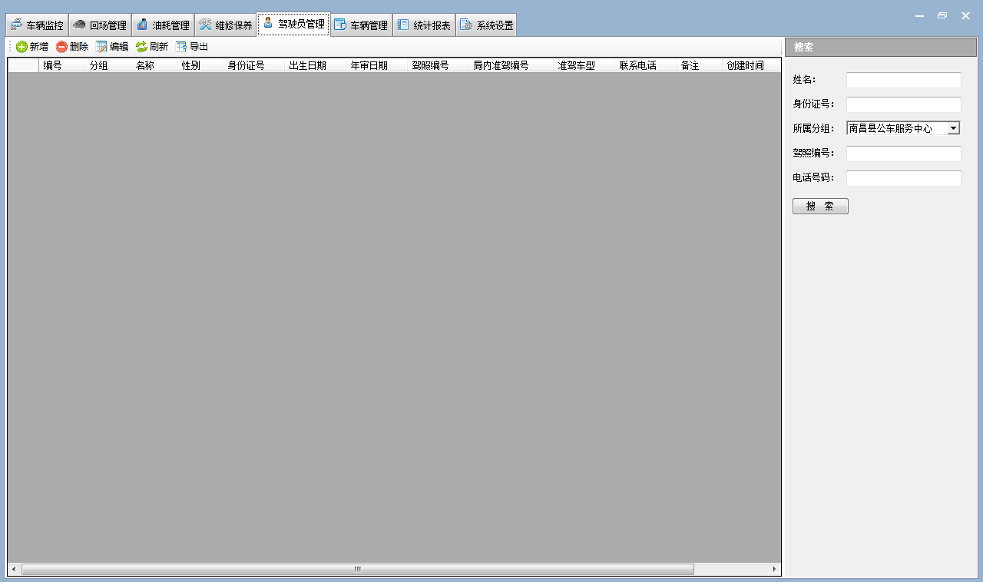Click the 刷新 (refresh) arrows icon

point(141,47)
